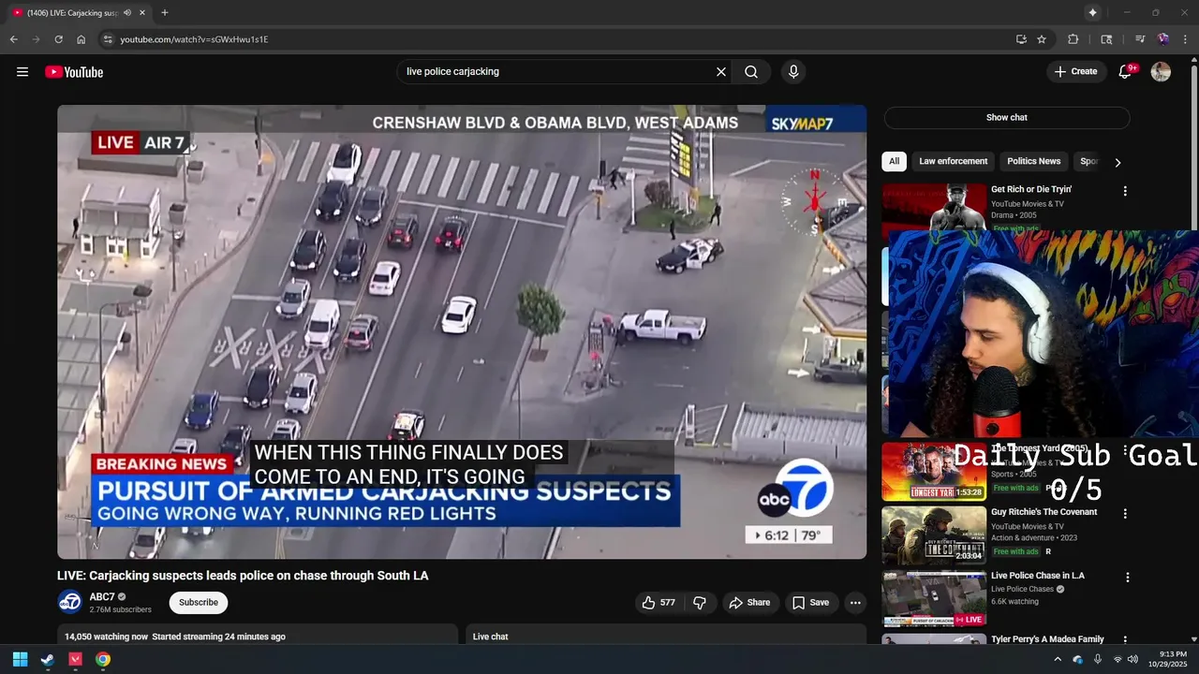Open options for Live Police Chase in L.A
This screenshot has width=1199, height=674.
click(1128, 578)
